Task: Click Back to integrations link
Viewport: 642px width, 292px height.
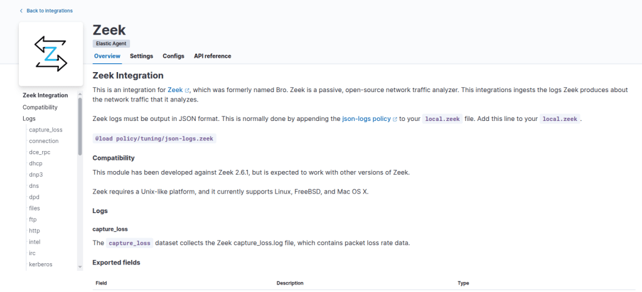Action: tap(49, 11)
